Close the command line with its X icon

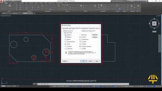pos(34,84)
